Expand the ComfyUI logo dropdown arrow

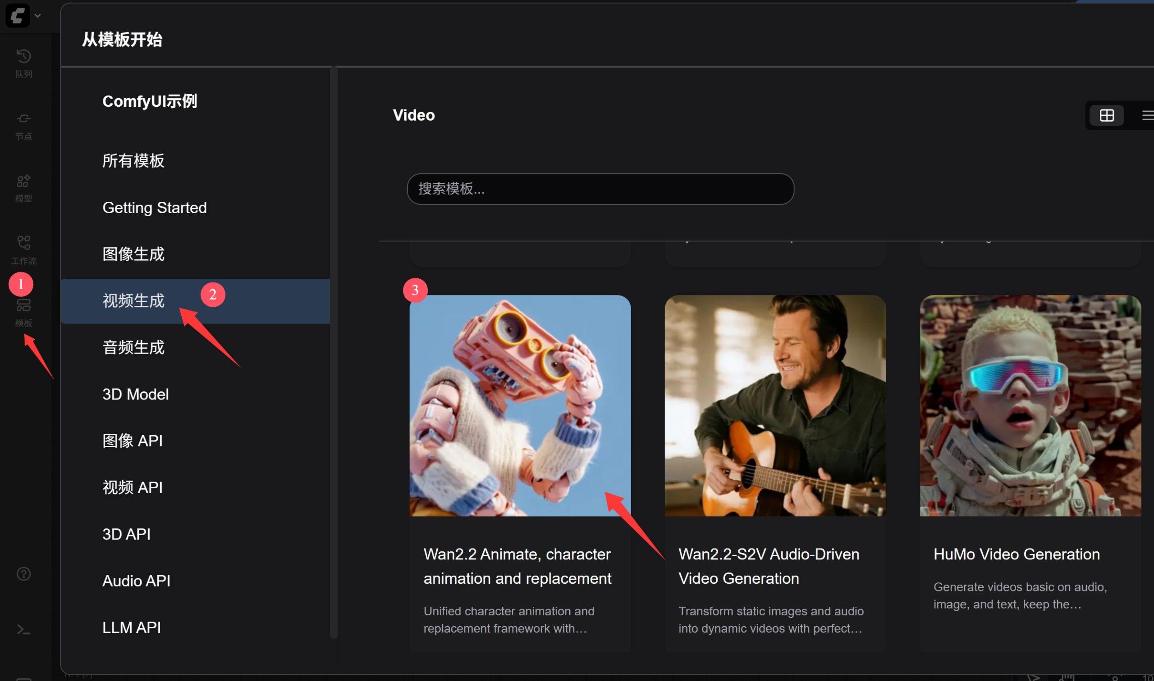tap(38, 16)
